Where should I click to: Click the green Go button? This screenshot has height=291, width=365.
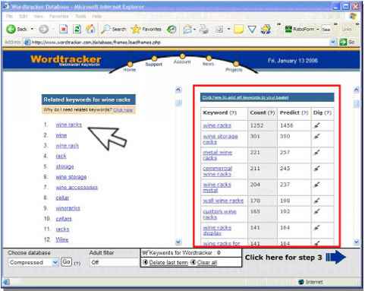pos(347,42)
